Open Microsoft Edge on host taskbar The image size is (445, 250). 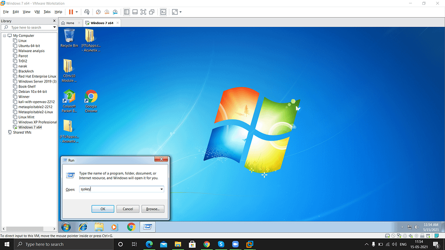[x=149, y=244]
